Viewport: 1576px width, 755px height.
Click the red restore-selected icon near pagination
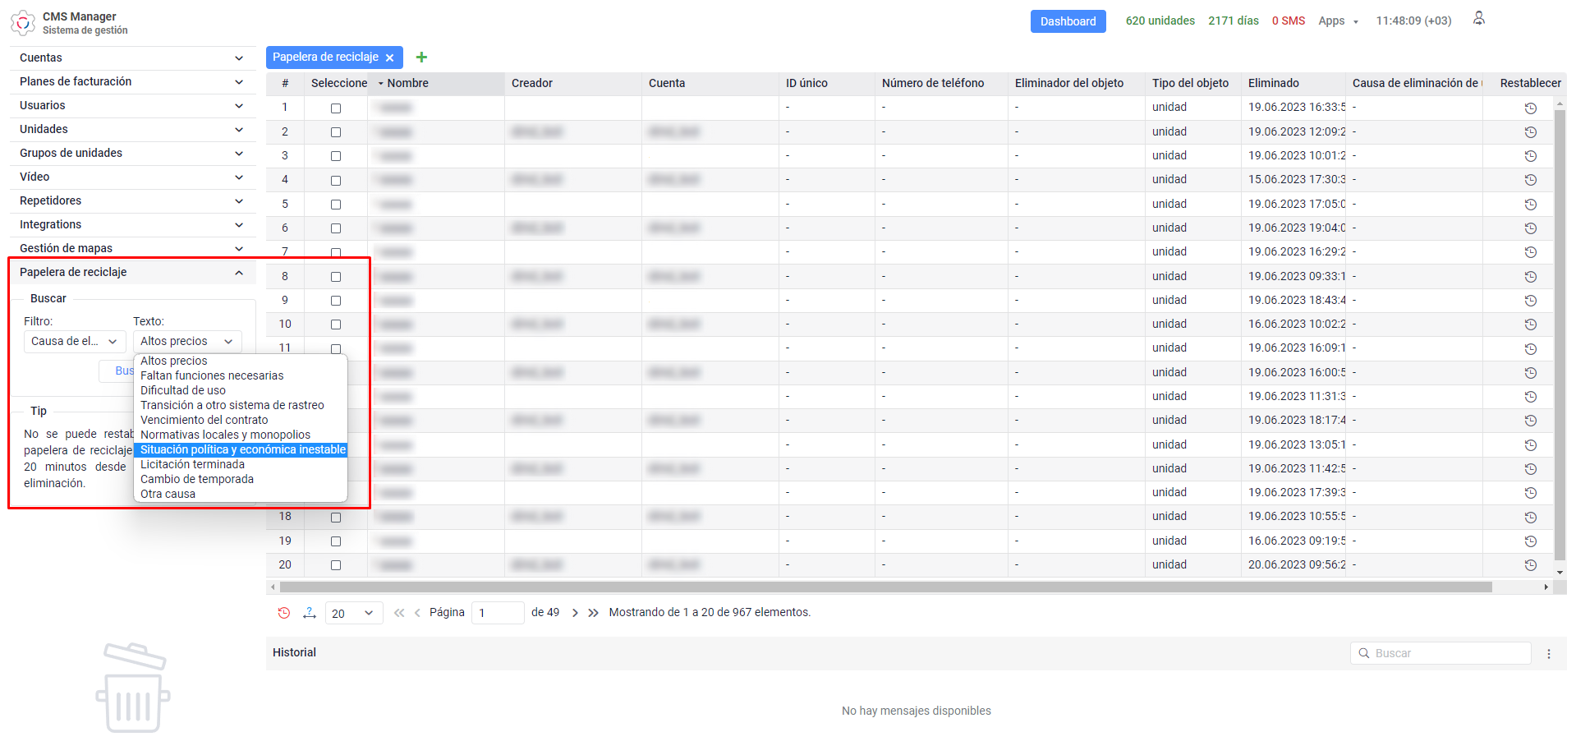point(284,613)
